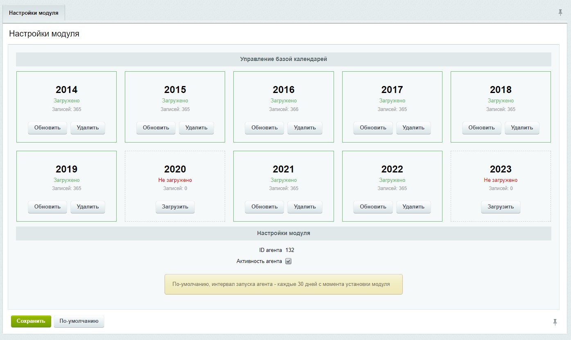Screen dimensions: 571x340
Task: Load the 2020 calendar
Action: pos(175,207)
